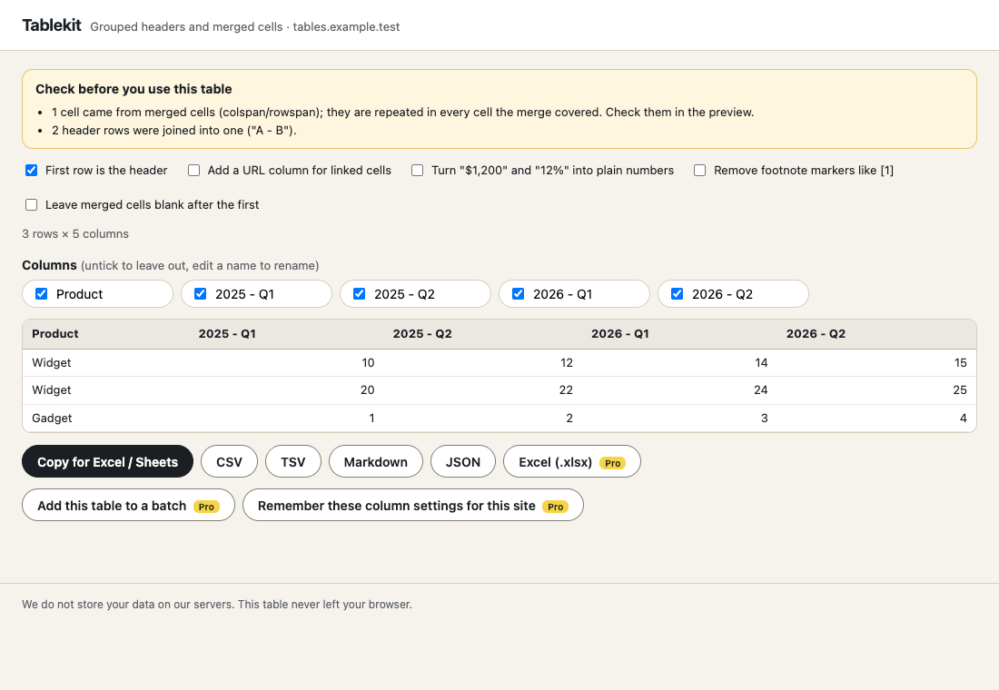The height and width of the screenshot is (690, 999).
Task: Edit the '2025 - Q1' column name field
Action: 269,294
